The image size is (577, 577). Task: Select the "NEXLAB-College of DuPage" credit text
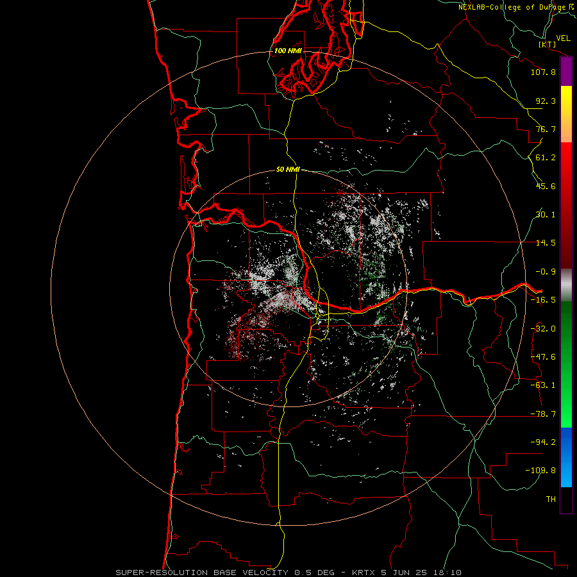pos(513,7)
